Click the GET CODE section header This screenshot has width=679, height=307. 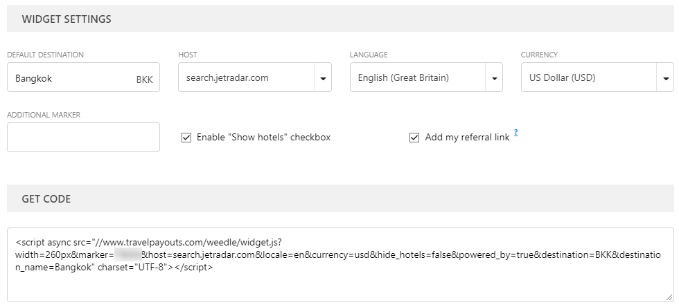340,198
